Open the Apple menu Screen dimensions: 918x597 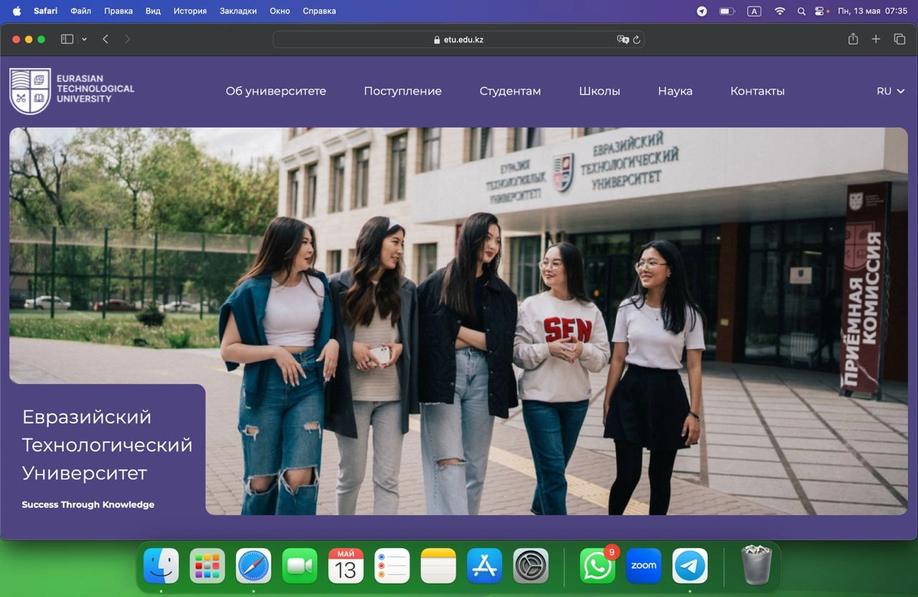[x=17, y=11]
